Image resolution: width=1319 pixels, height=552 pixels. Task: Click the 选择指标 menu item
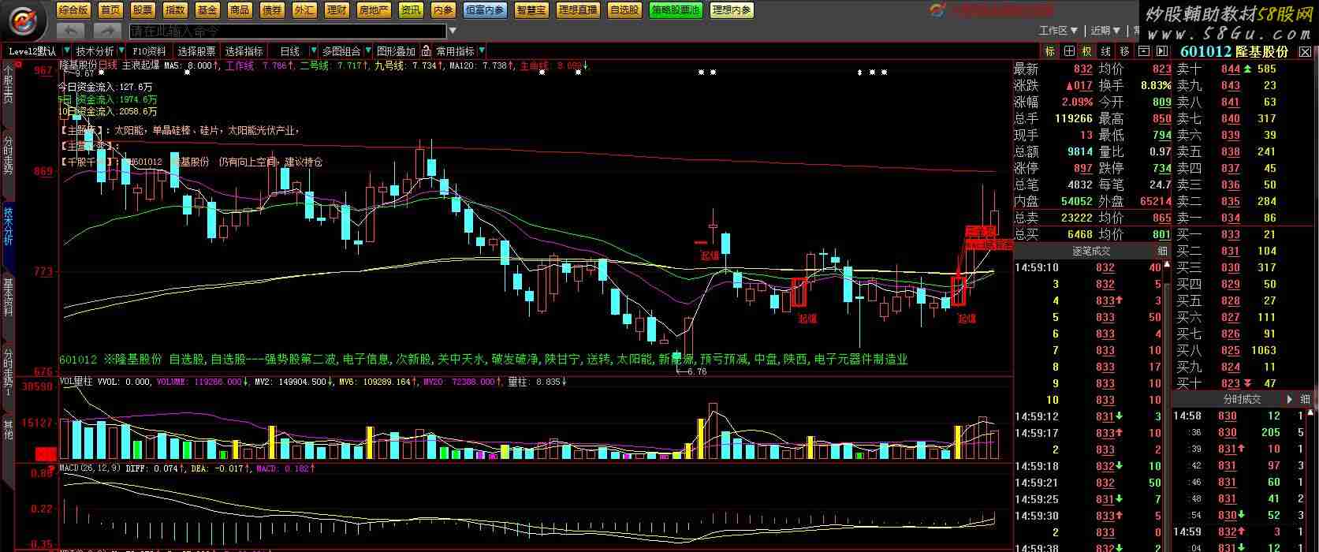point(244,51)
